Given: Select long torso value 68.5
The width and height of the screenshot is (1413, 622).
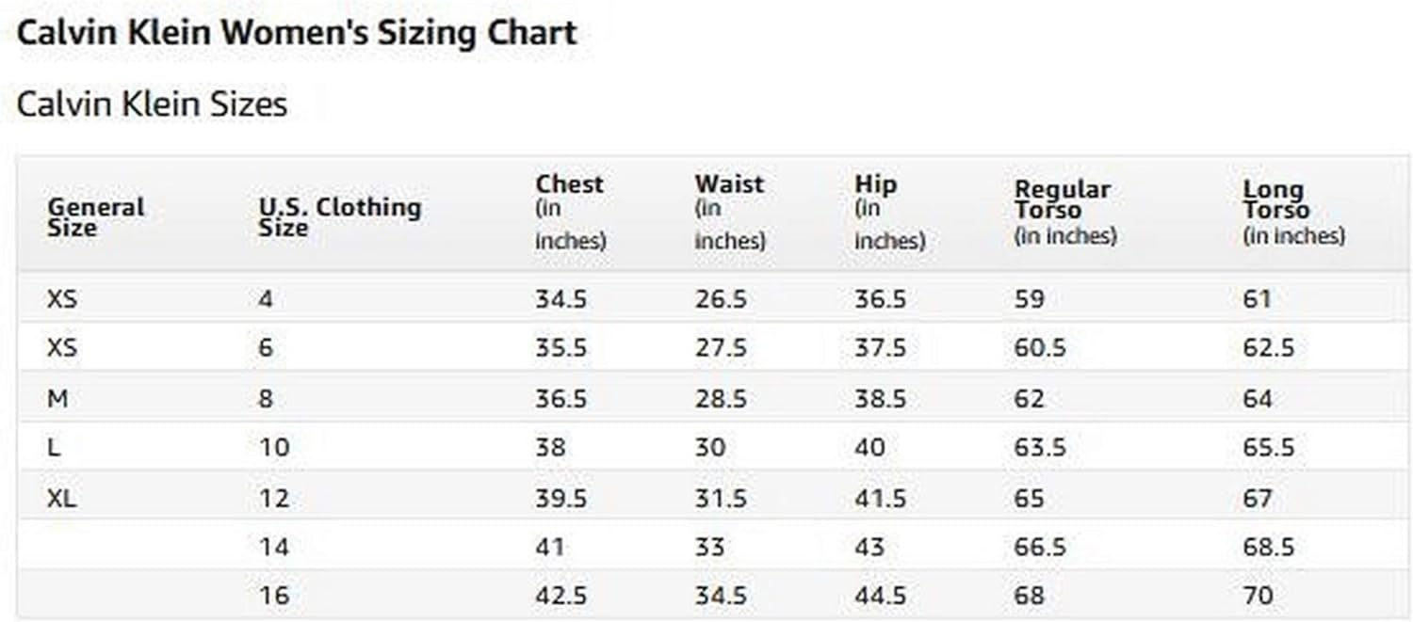Looking at the screenshot, I should pos(1269,547).
